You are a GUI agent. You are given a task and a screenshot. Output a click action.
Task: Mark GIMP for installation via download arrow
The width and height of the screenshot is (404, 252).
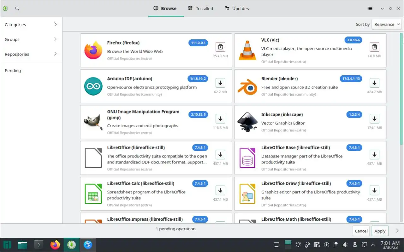pyautogui.click(x=220, y=119)
